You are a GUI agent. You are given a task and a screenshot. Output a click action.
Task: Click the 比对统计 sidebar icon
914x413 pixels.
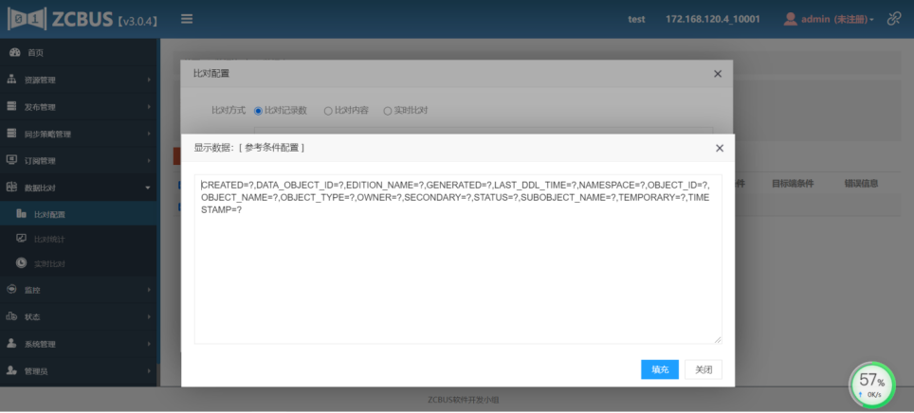[x=22, y=239]
